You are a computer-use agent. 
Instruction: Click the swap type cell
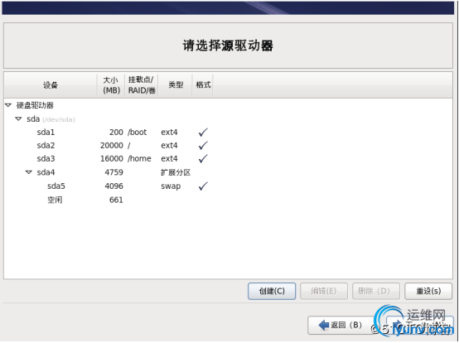pyautogui.click(x=171, y=186)
